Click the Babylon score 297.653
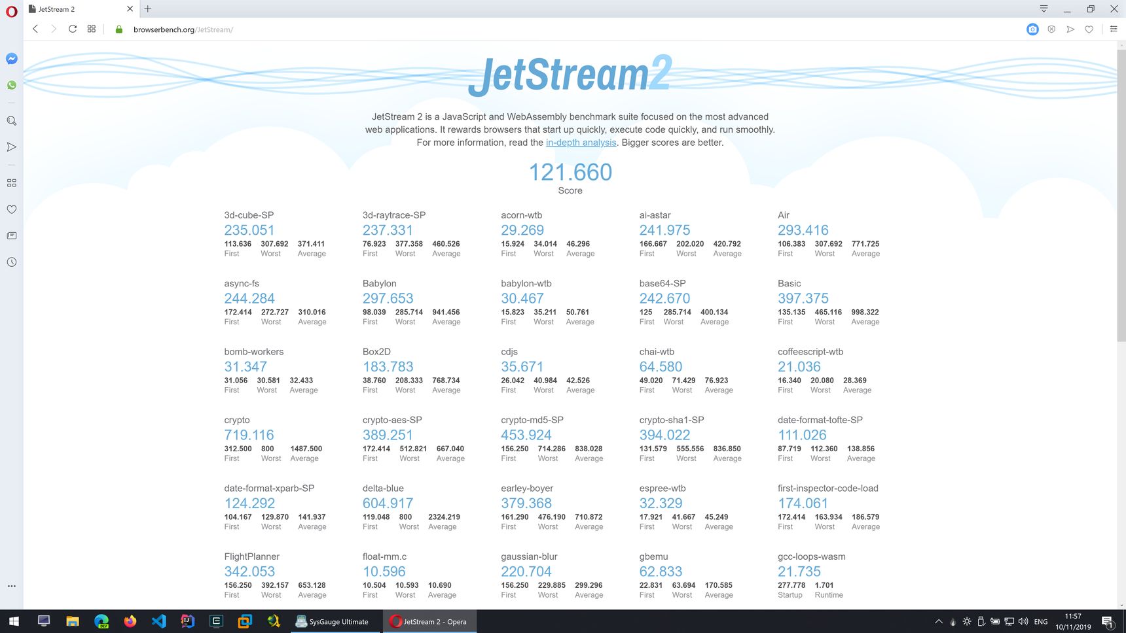The image size is (1126, 633). coord(388,298)
